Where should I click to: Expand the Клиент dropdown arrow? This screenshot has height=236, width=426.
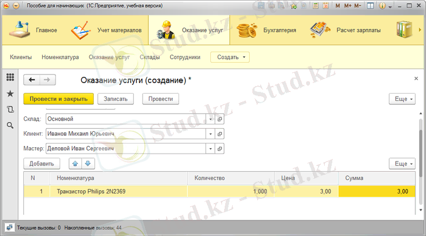pyautogui.click(x=210, y=134)
